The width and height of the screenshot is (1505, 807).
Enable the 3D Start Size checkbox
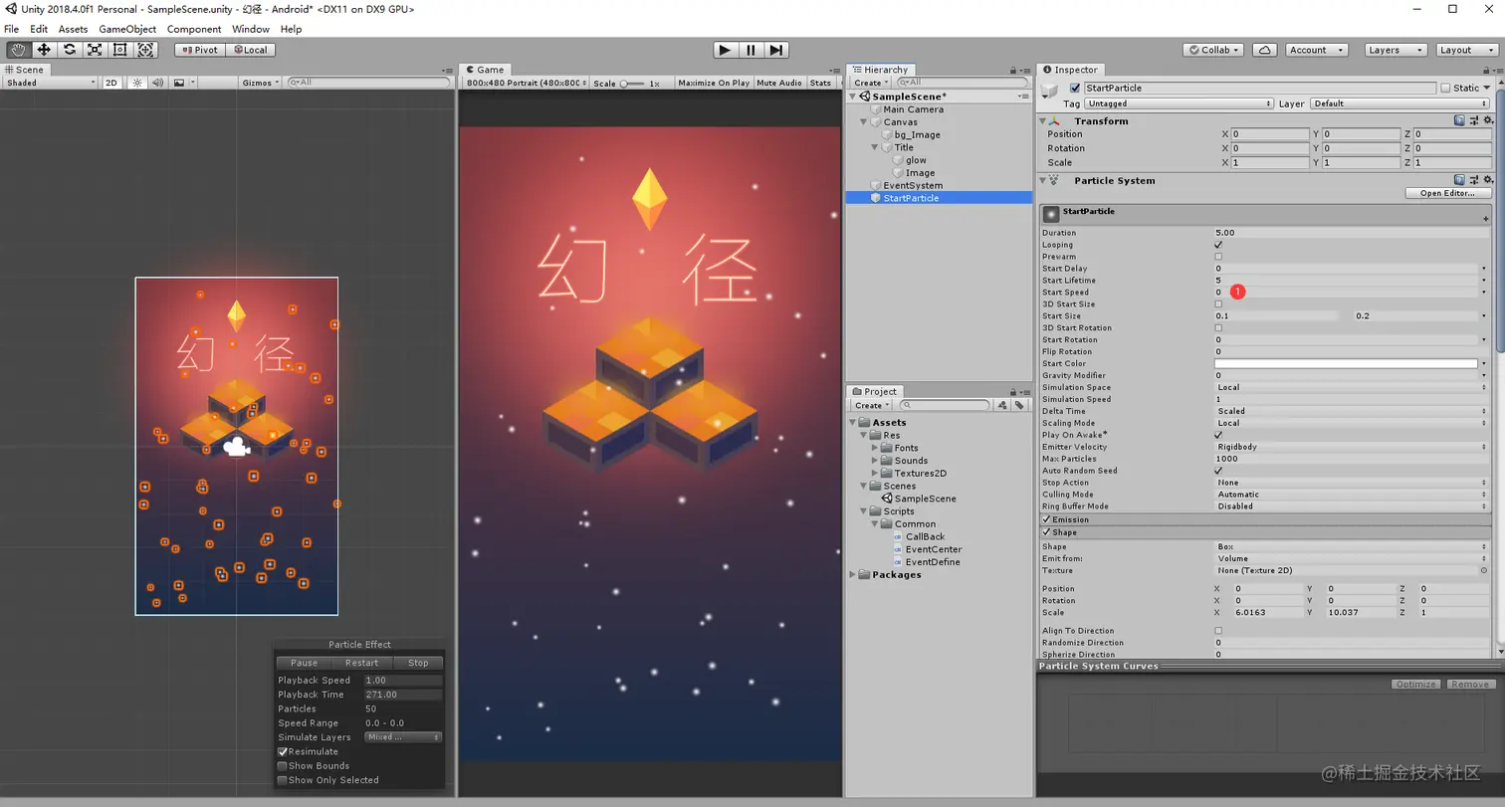tap(1218, 304)
